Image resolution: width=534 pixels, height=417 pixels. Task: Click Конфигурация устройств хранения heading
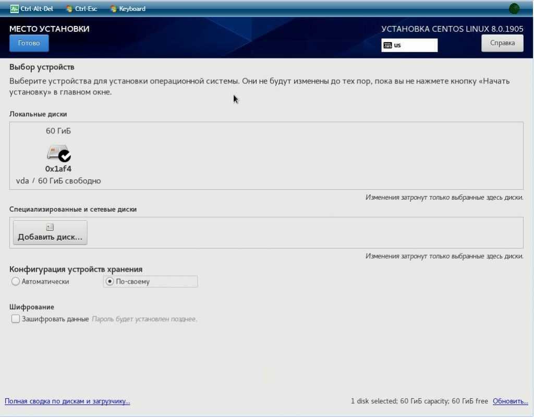click(x=76, y=269)
